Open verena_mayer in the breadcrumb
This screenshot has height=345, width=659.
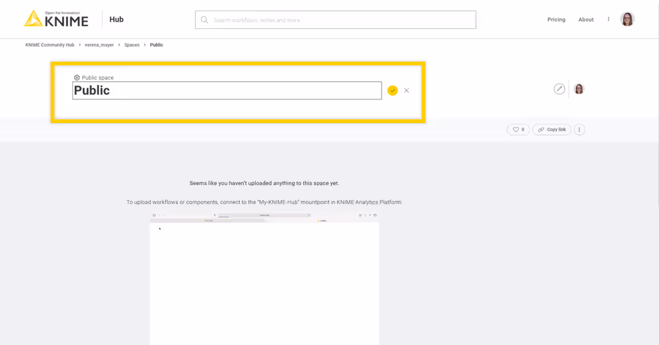tap(99, 45)
